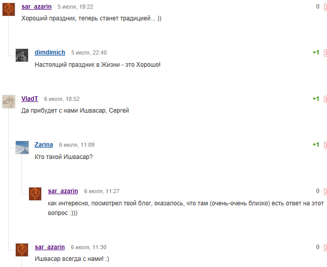Open sar_azarin link on 11:30 comment
This screenshot has width=327, height=267.
(x=49, y=247)
